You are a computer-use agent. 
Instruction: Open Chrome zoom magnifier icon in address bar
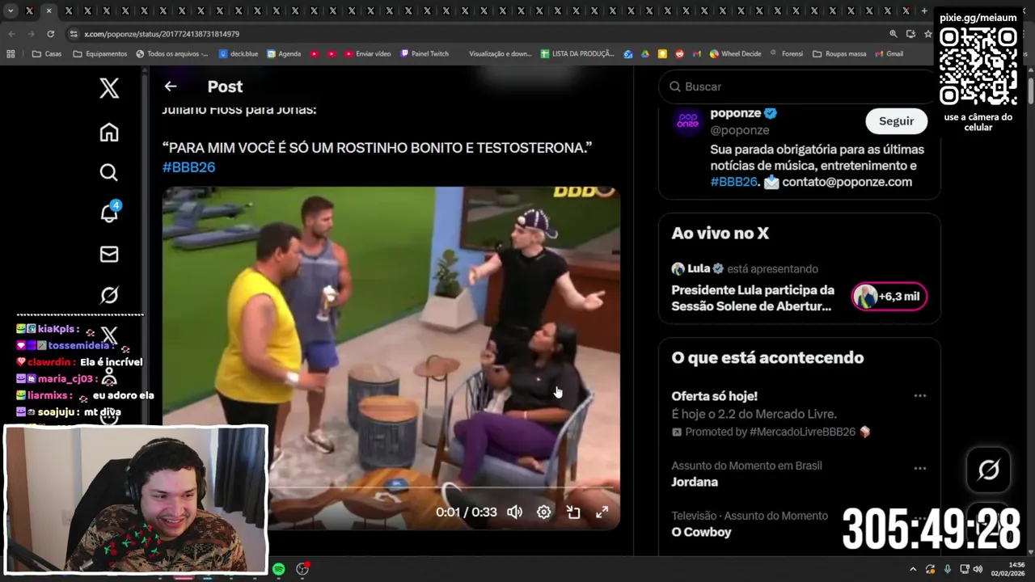(x=893, y=34)
